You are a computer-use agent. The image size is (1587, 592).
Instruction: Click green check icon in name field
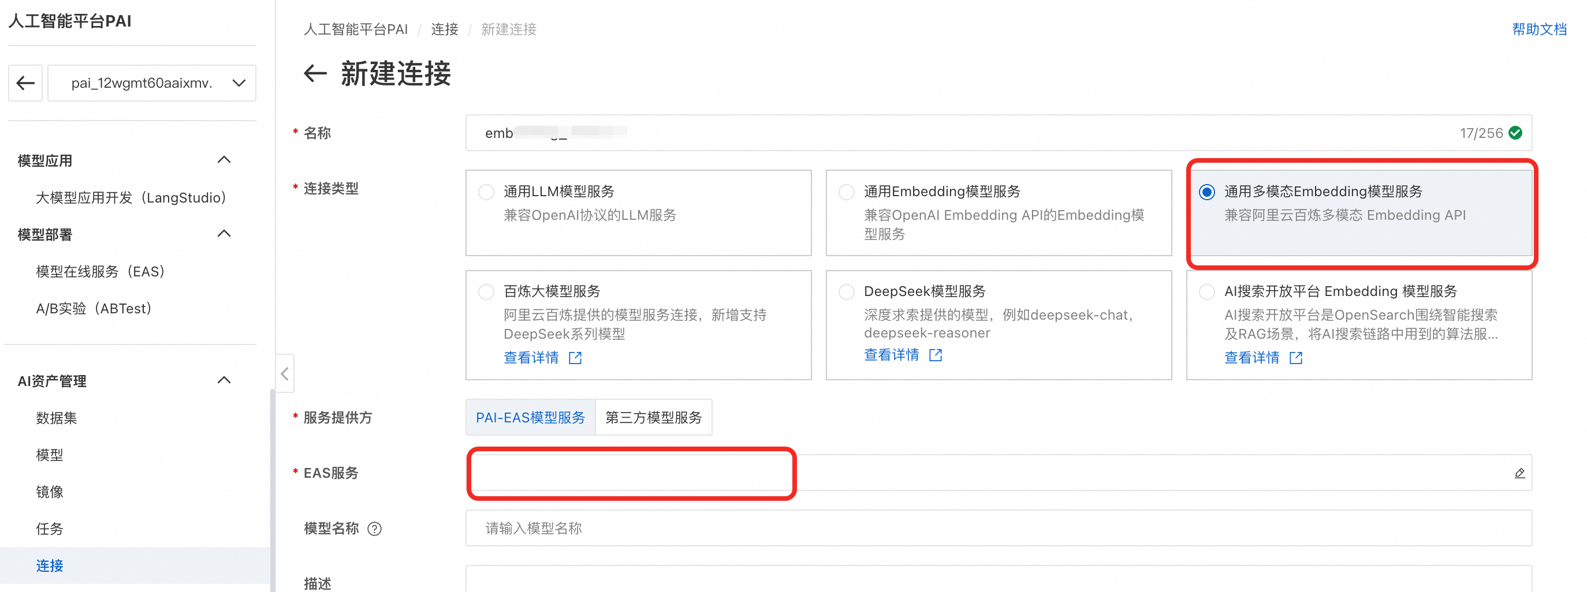click(x=1515, y=133)
